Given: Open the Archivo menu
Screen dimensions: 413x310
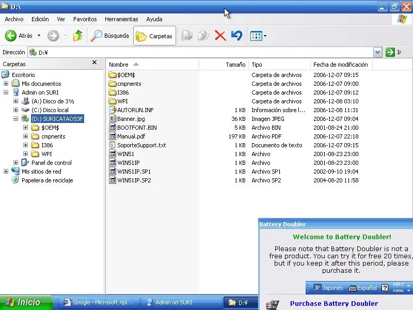Looking at the screenshot, I should pos(14,19).
